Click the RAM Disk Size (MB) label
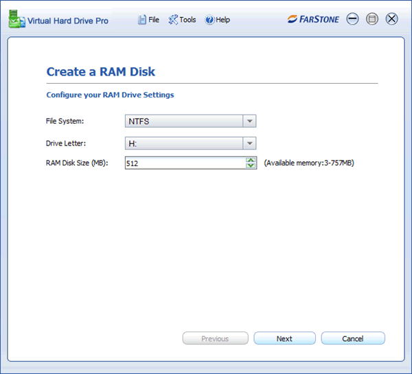This screenshot has height=374, width=412. (77, 163)
